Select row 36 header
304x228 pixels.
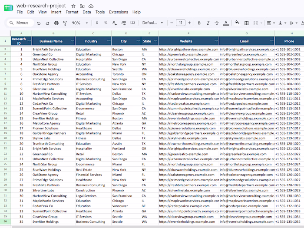(5, 221)
